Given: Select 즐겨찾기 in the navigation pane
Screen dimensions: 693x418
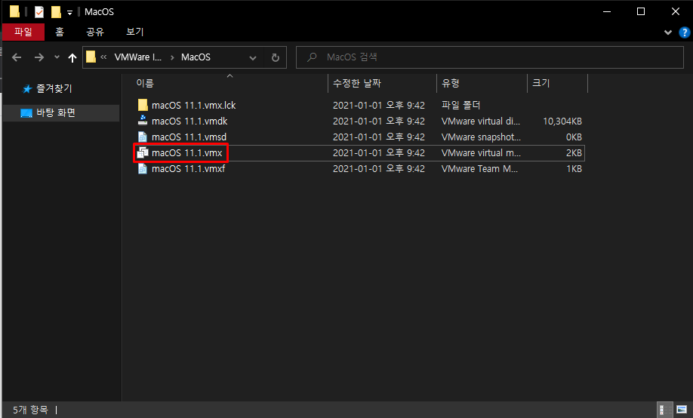Looking at the screenshot, I should pos(54,89).
